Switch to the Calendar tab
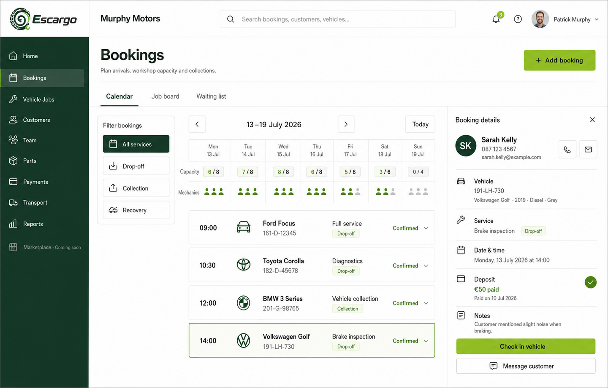 tap(119, 96)
